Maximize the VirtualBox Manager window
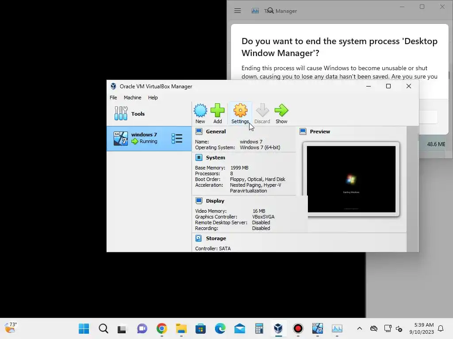This screenshot has height=339, width=453. [x=388, y=86]
